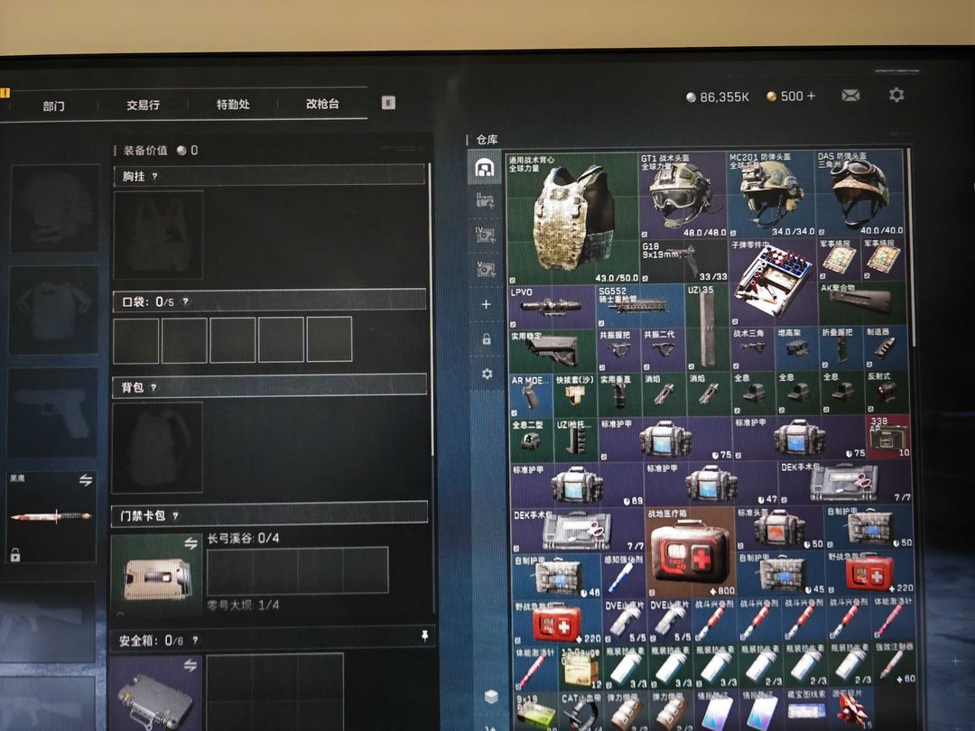Select the keycard pack item

pos(156,576)
